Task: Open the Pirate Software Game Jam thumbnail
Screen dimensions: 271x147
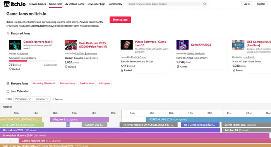Action: point(127,45)
